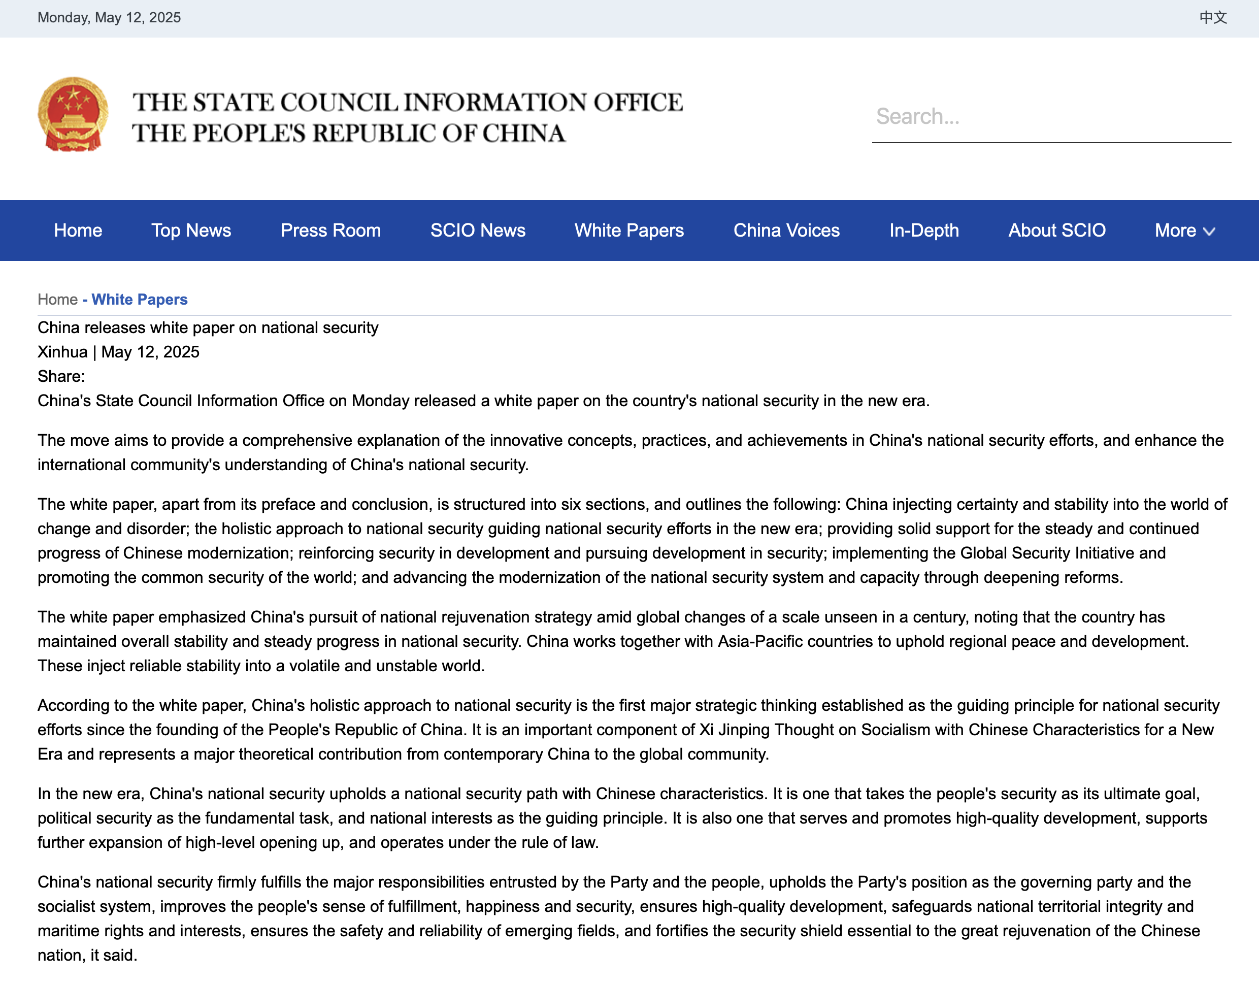Open the In-Depth section
The image size is (1259, 984).
coord(923,231)
